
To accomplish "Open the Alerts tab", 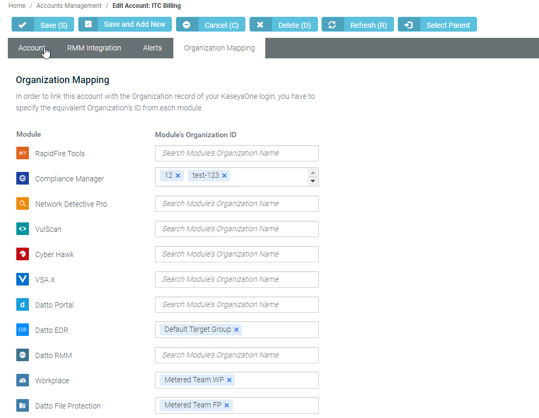I will [152, 48].
